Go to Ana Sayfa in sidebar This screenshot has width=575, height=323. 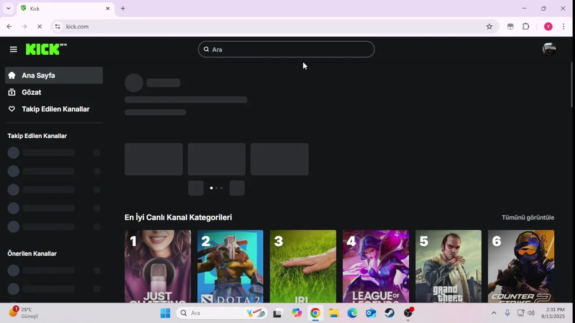coord(54,75)
